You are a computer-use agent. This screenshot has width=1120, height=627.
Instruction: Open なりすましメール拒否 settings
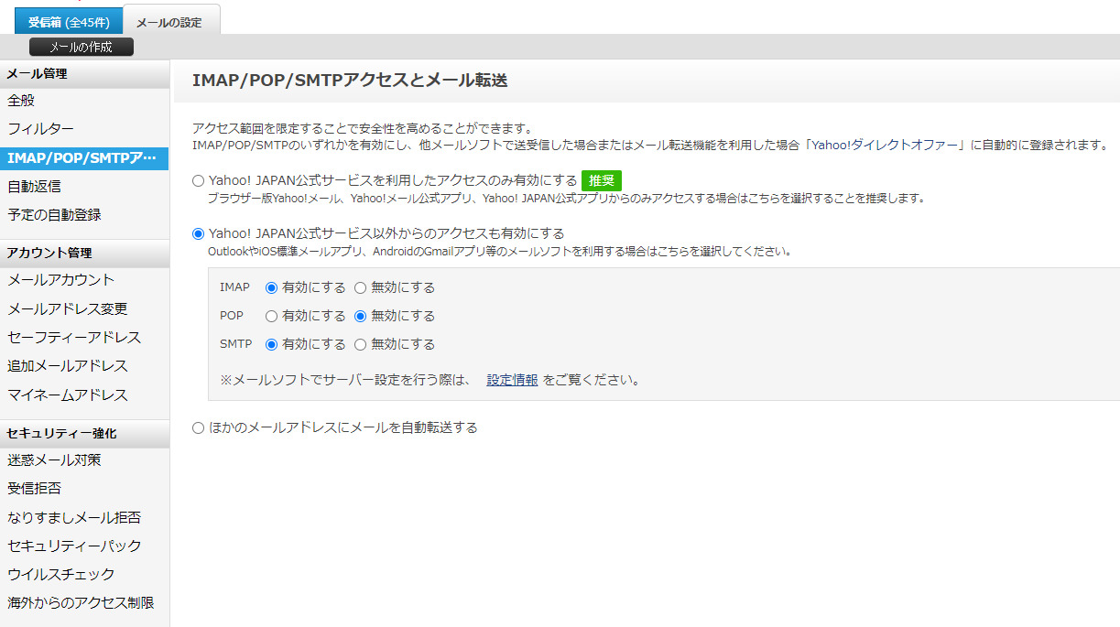pyautogui.click(x=74, y=517)
